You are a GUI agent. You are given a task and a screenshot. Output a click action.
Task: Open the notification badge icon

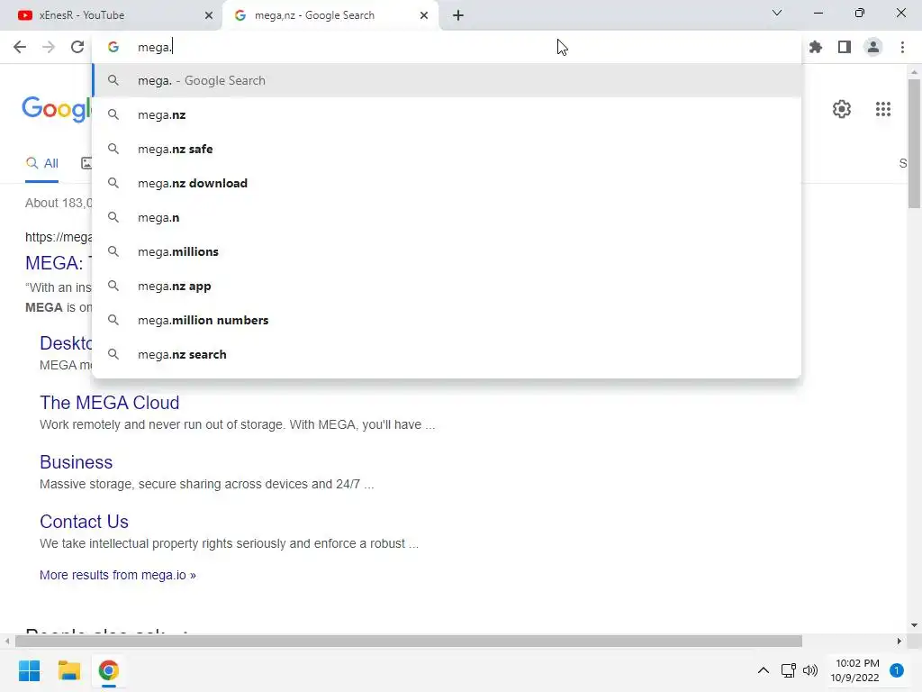click(896, 670)
